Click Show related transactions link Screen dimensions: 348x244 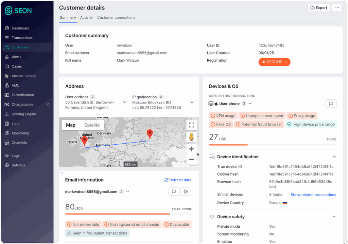tap(313, 195)
